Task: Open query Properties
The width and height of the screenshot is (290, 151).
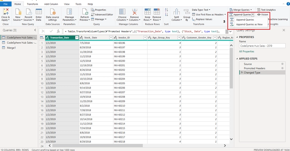Action: coord(99,10)
